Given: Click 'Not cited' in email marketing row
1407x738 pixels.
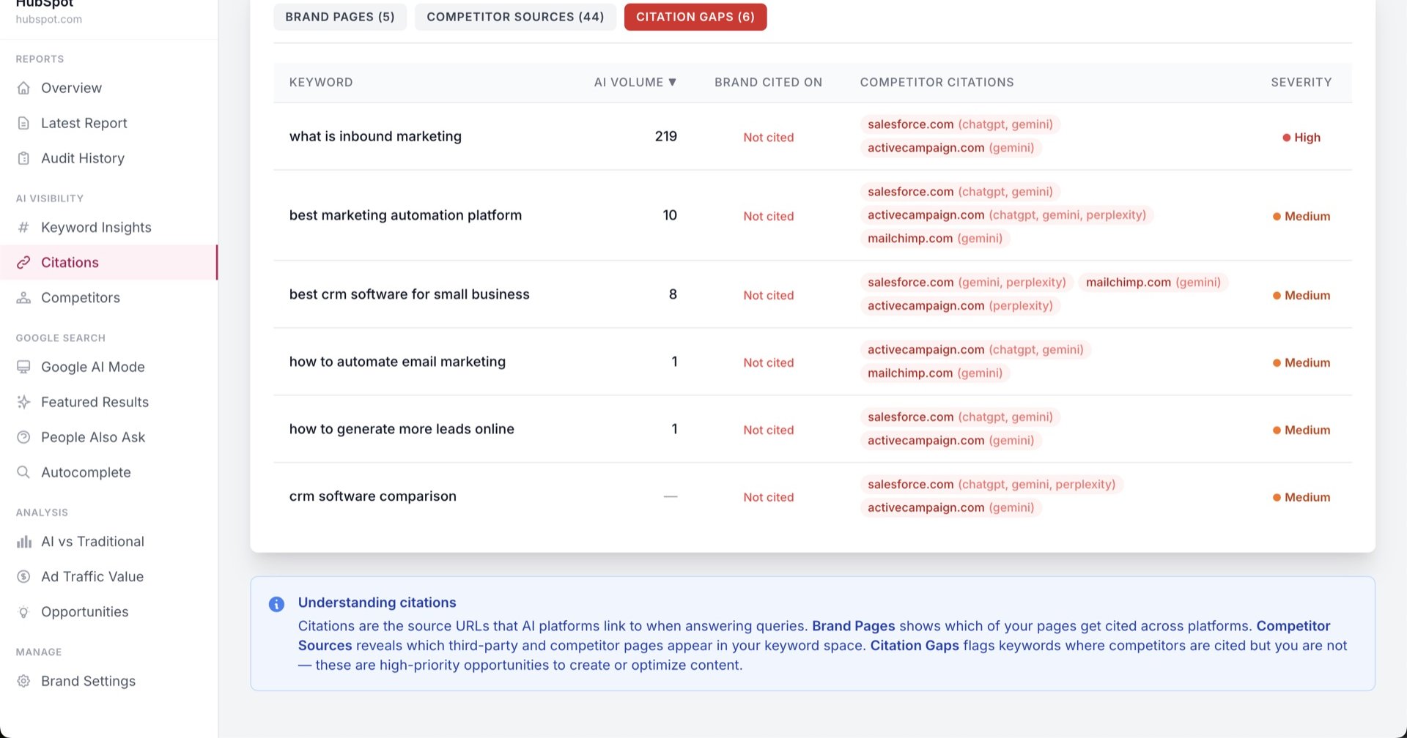Looking at the screenshot, I should pyautogui.click(x=768, y=362).
